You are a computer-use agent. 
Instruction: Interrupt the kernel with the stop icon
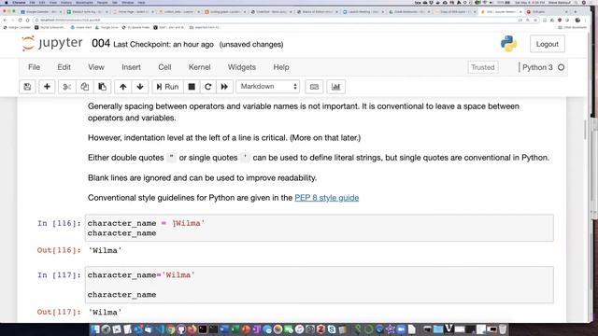pos(192,87)
